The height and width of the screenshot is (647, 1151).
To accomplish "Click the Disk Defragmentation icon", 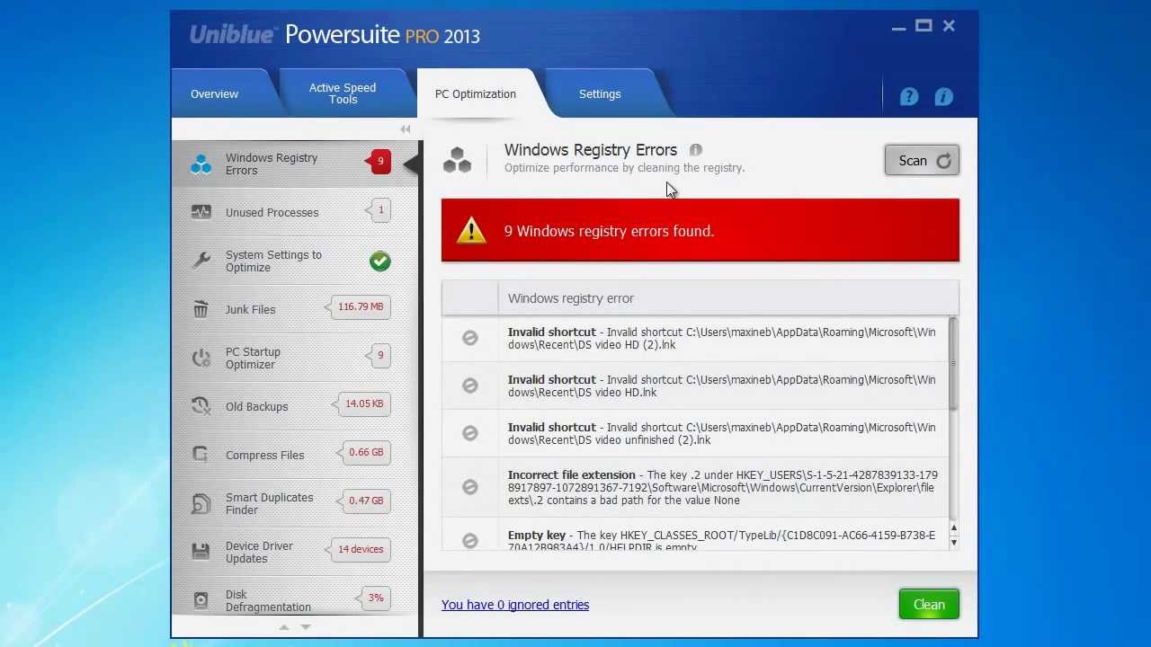I will click(201, 599).
